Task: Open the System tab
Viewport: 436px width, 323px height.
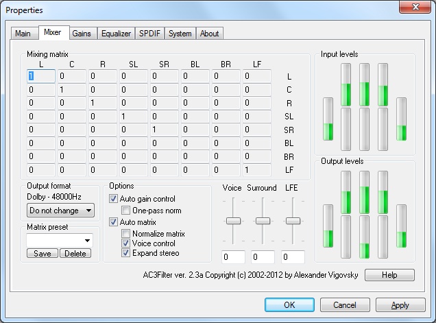Action: [x=180, y=34]
